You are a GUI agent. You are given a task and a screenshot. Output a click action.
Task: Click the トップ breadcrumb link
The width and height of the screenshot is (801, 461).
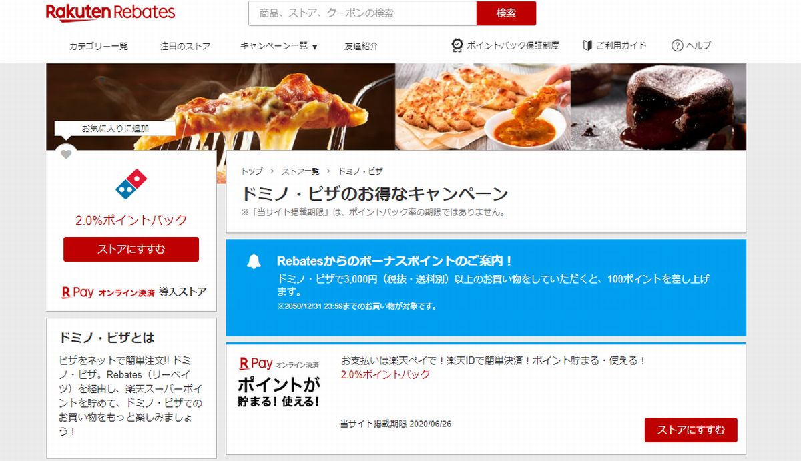point(252,171)
